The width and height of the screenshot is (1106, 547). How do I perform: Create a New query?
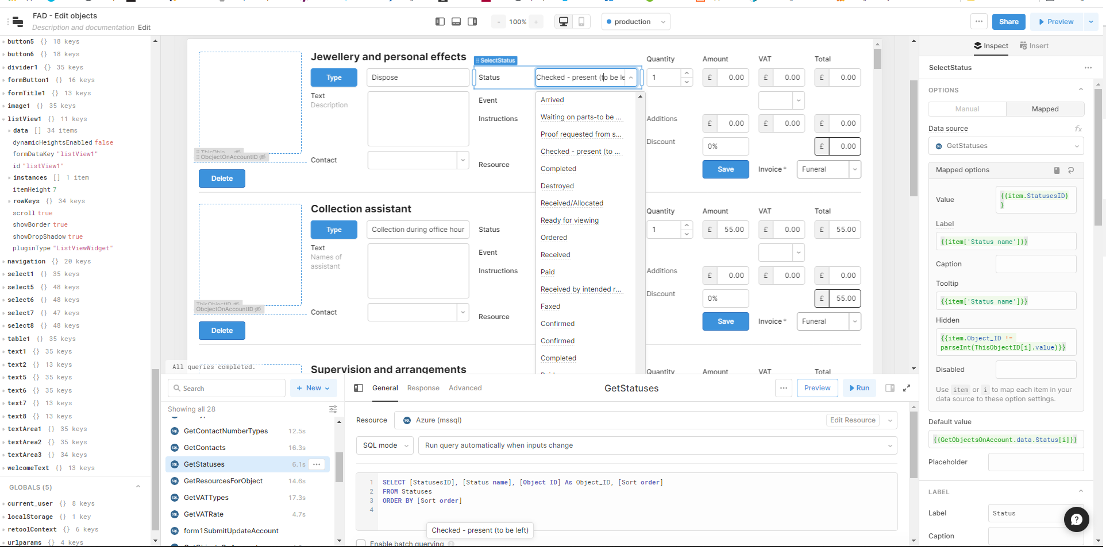pos(313,388)
